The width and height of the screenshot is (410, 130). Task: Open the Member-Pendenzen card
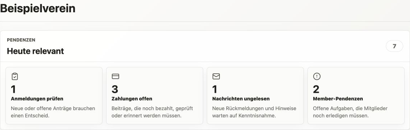356,95
